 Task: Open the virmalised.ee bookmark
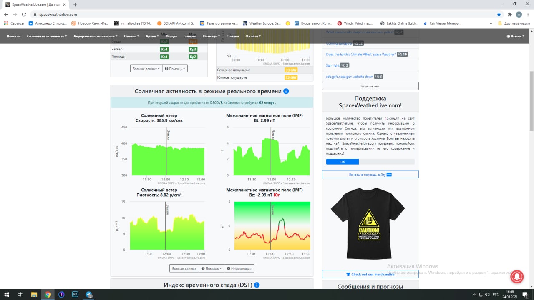pyautogui.click(x=133, y=23)
